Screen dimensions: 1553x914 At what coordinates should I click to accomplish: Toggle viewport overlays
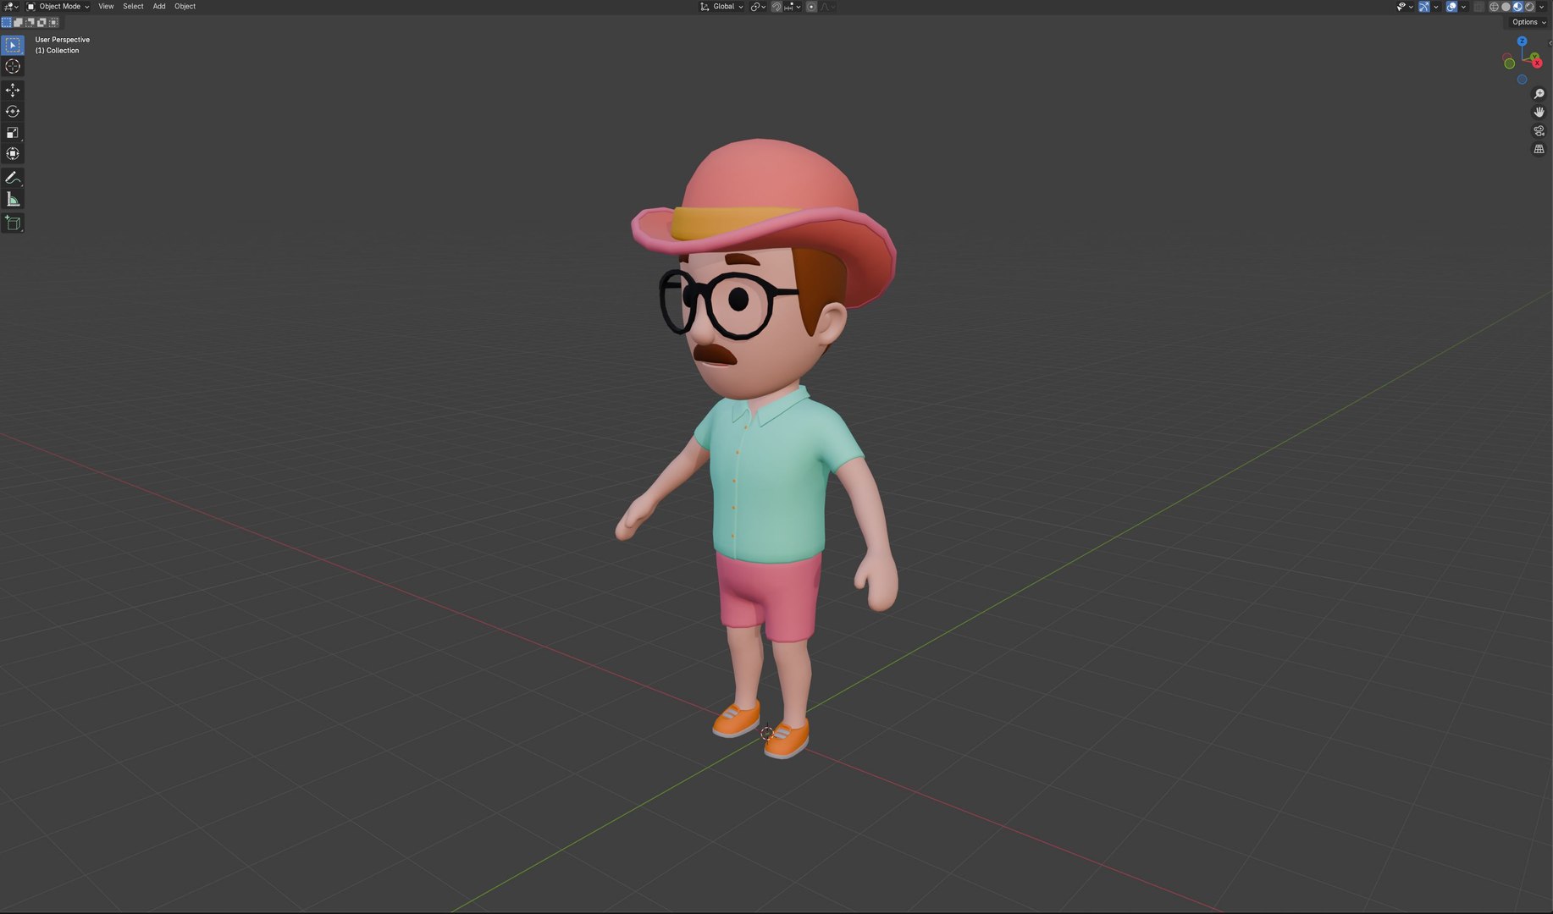pos(1451,7)
